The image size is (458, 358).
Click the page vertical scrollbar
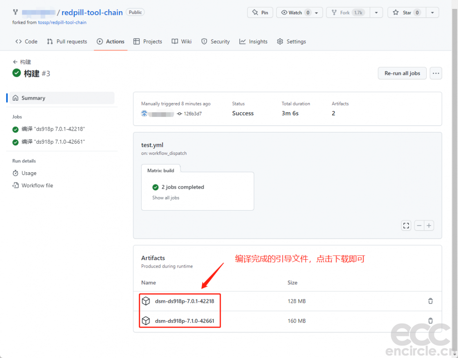click(x=454, y=179)
